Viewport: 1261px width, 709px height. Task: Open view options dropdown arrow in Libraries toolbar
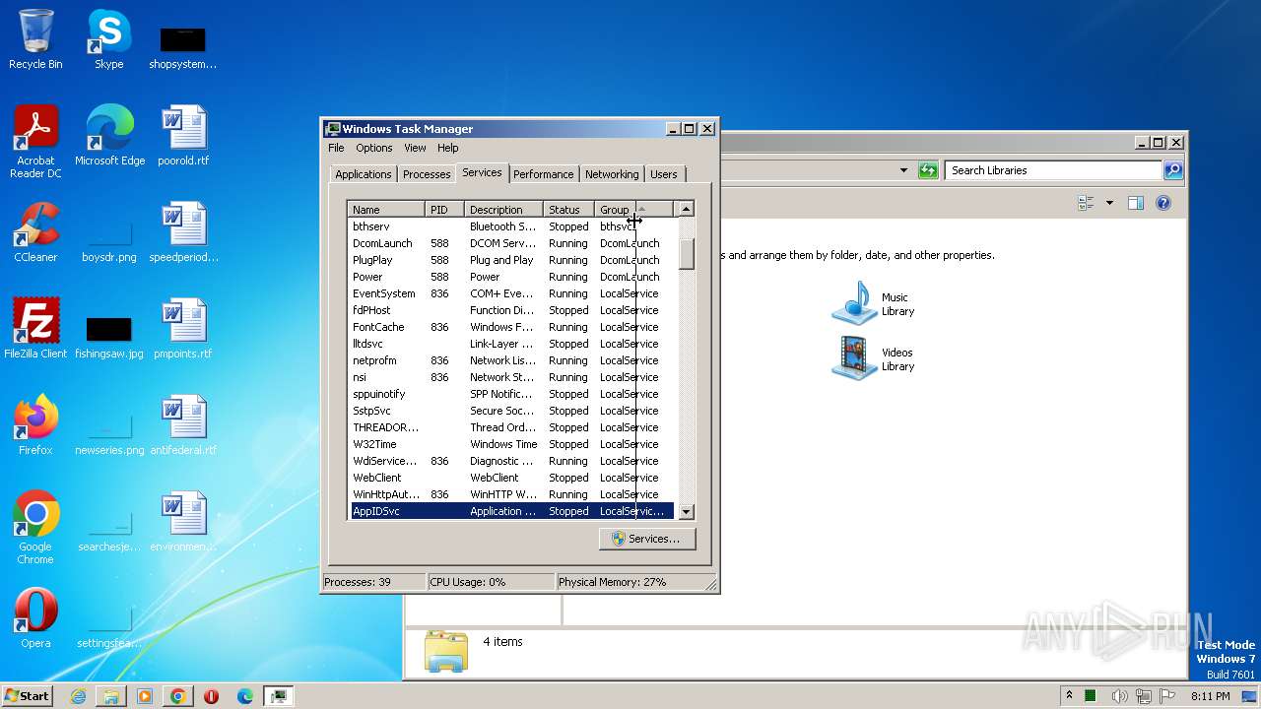(x=1109, y=203)
